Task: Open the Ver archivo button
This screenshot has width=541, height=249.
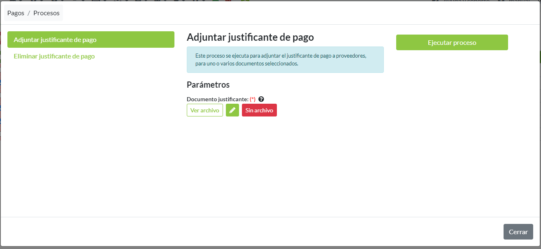Action: (x=205, y=110)
